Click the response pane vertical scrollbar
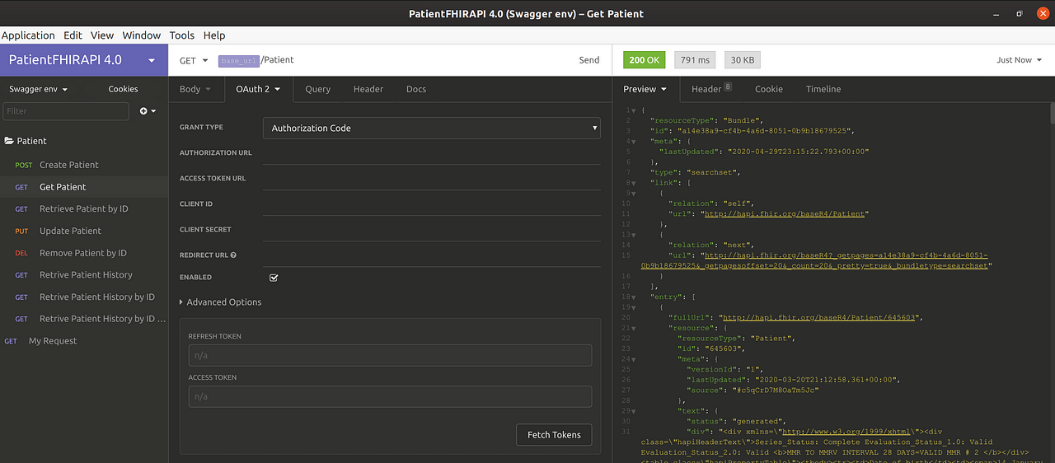The image size is (1055, 463). click(1051, 113)
